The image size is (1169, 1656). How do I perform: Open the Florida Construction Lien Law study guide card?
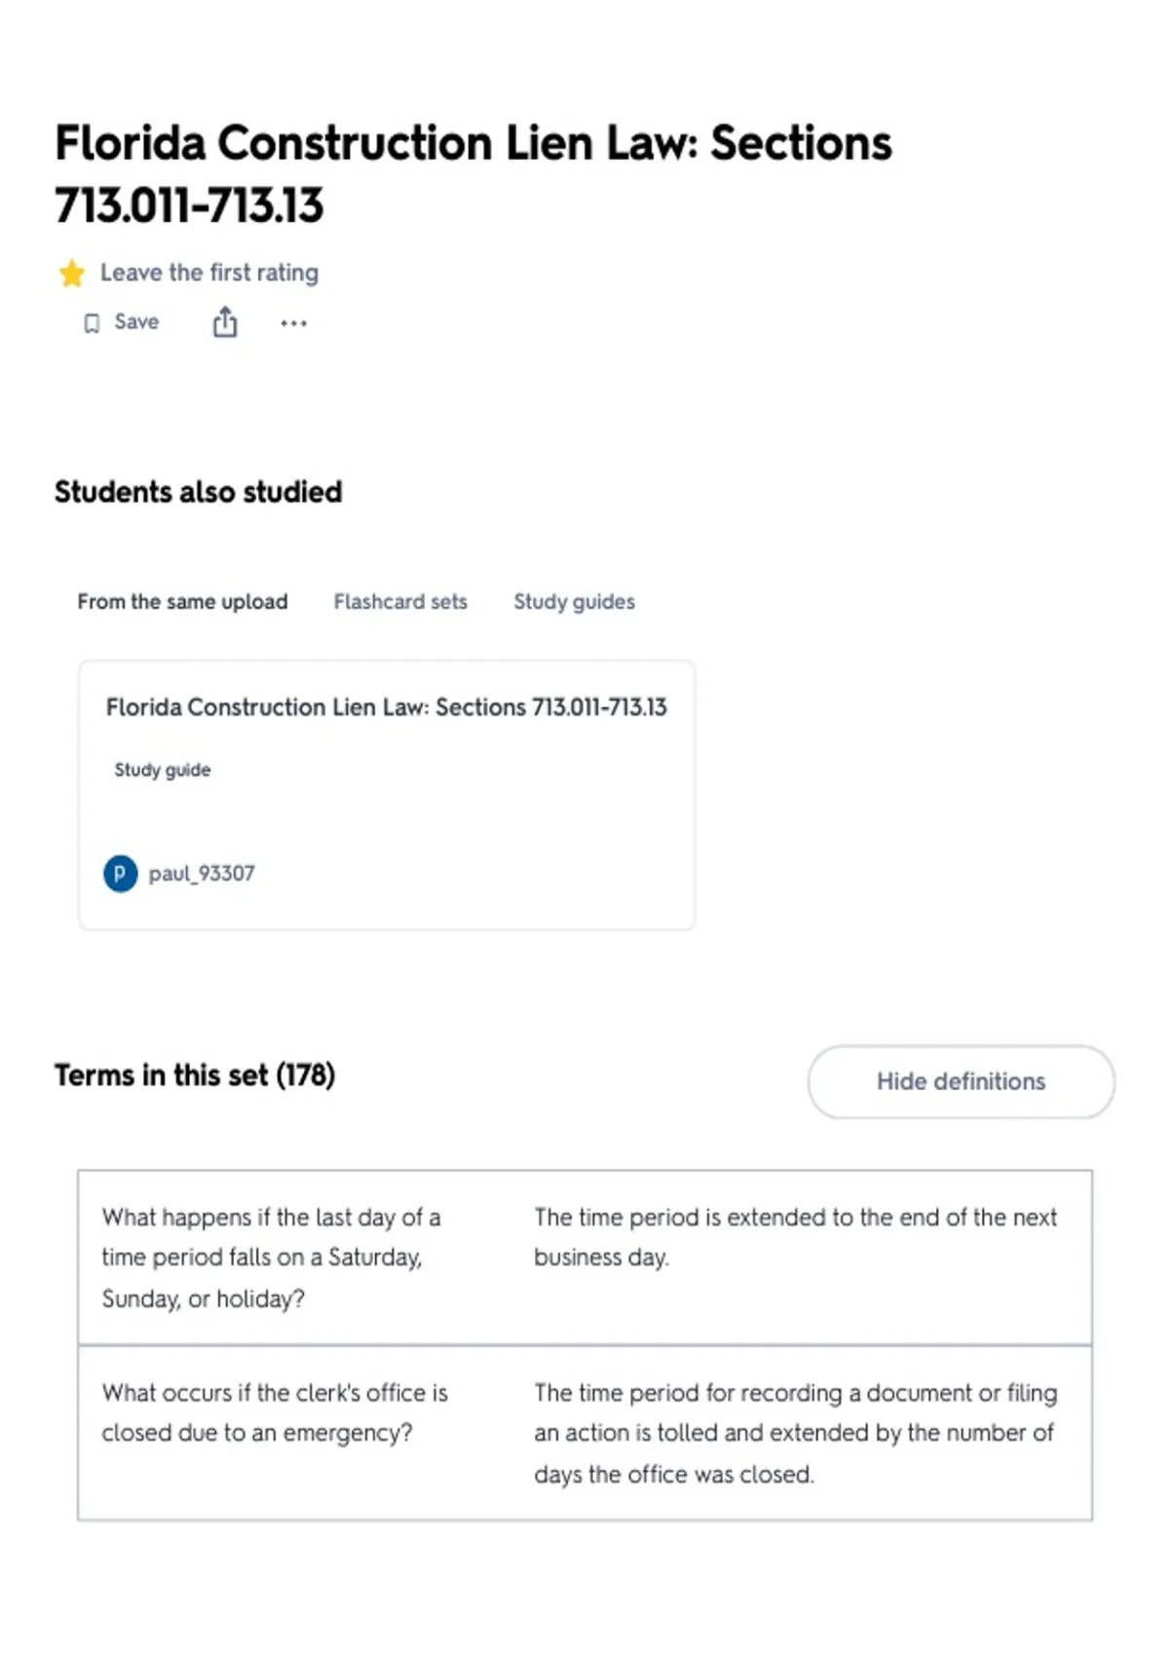pyautogui.click(x=387, y=795)
